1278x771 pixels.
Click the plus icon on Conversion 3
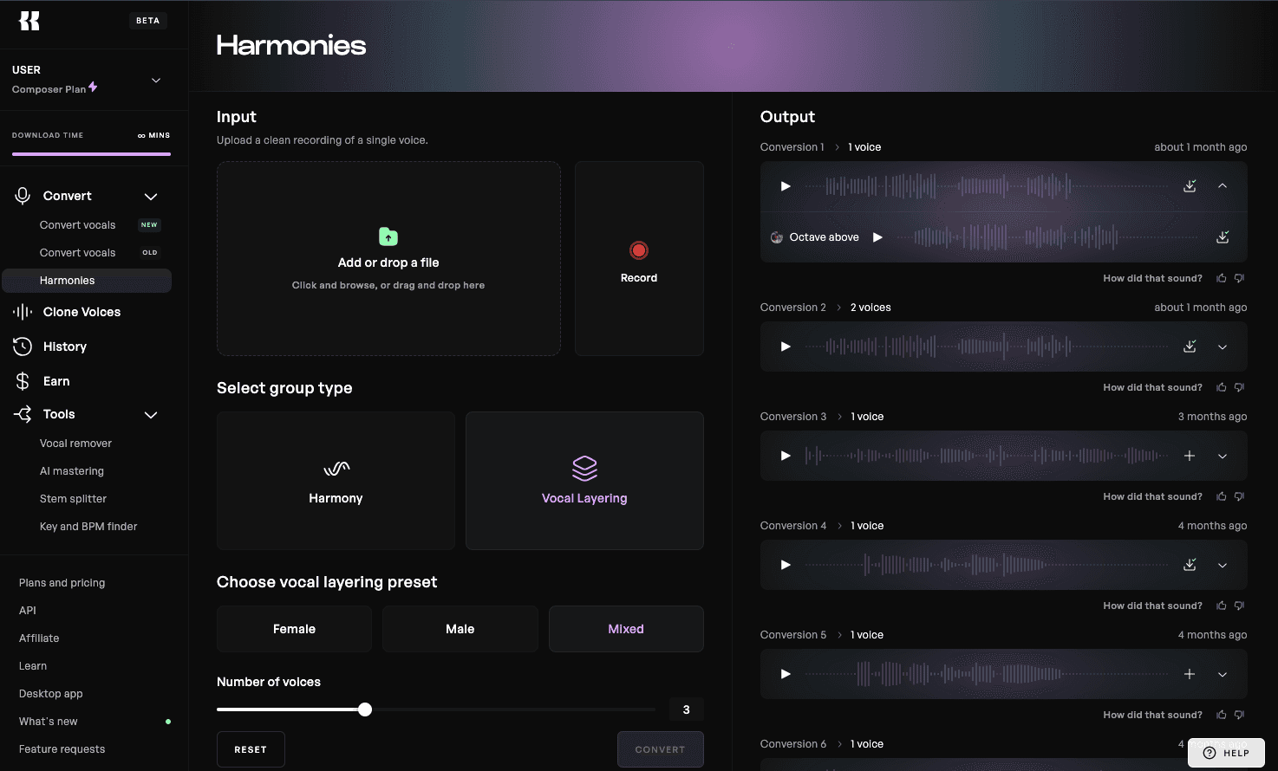point(1190,456)
